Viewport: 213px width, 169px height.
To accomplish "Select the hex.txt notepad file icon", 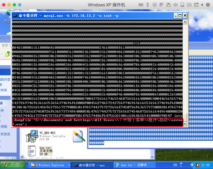I will tap(32, 151).
